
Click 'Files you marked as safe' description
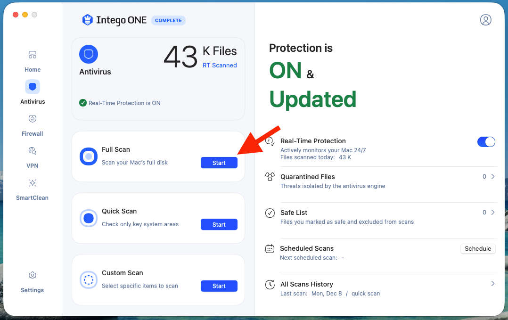point(347,222)
